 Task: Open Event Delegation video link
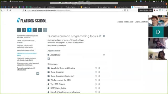click(x=57, y=72)
